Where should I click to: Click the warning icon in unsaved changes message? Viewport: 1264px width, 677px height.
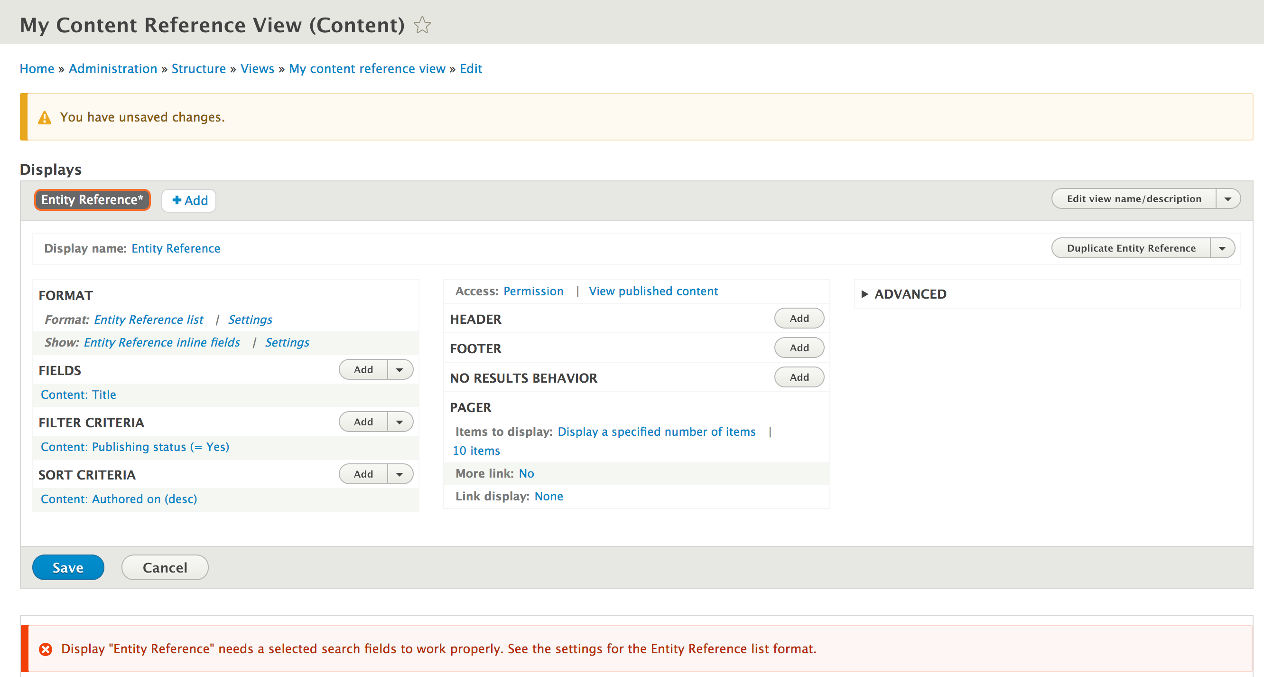[45, 117]
